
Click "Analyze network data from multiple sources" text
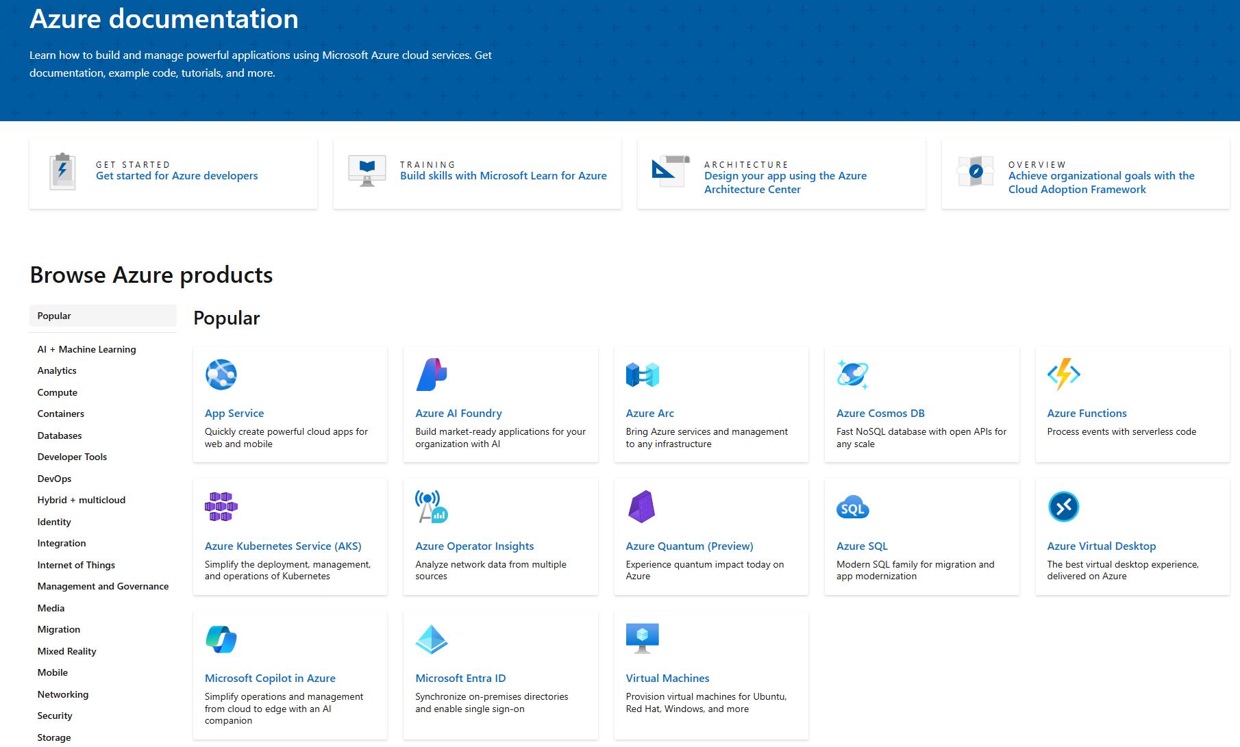491,570
